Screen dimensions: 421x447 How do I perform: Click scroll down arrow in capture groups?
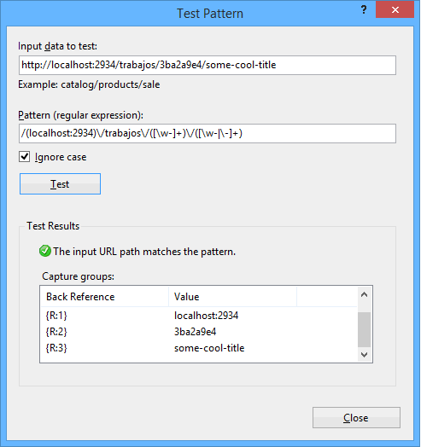[364, 355]
